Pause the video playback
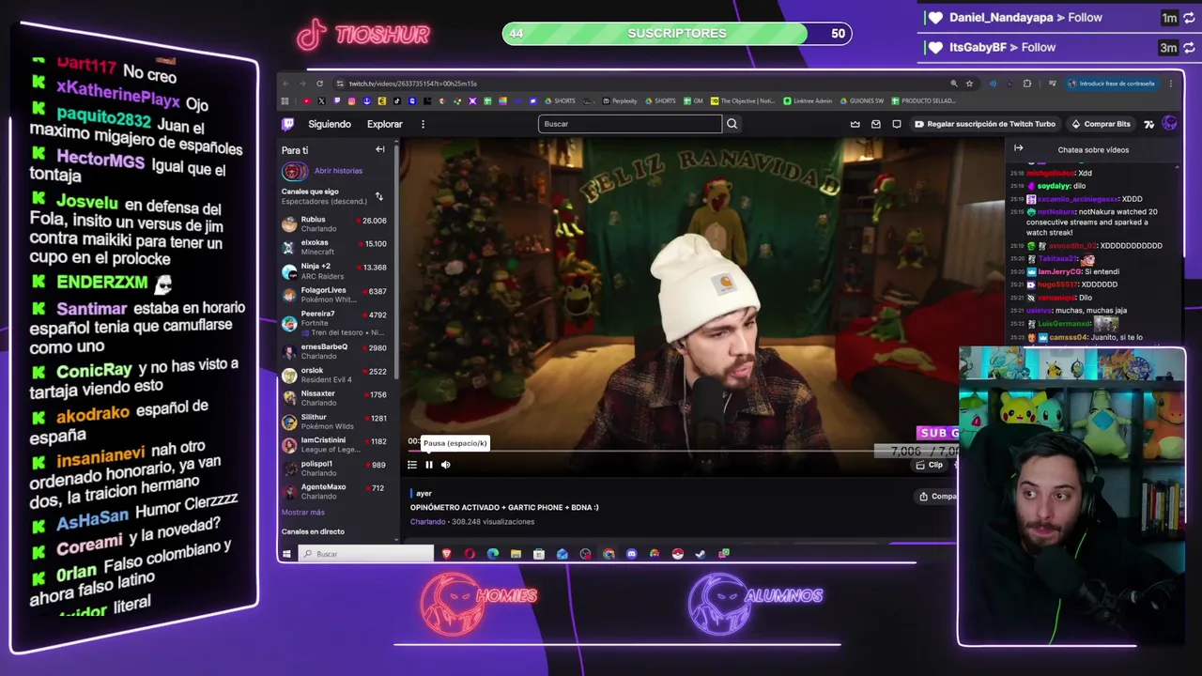The height and width of the screenshot is (676, 1202). point(429,465)
